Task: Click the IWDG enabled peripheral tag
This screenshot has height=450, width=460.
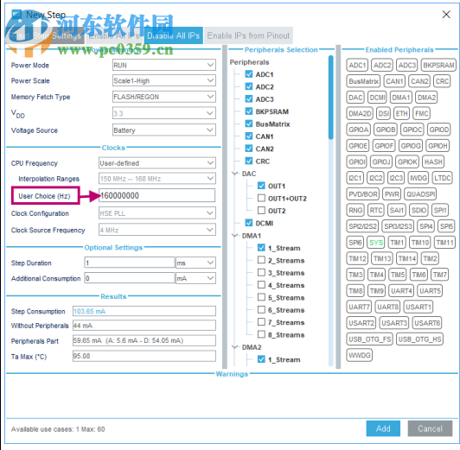Action: click(x=418, y=178)
